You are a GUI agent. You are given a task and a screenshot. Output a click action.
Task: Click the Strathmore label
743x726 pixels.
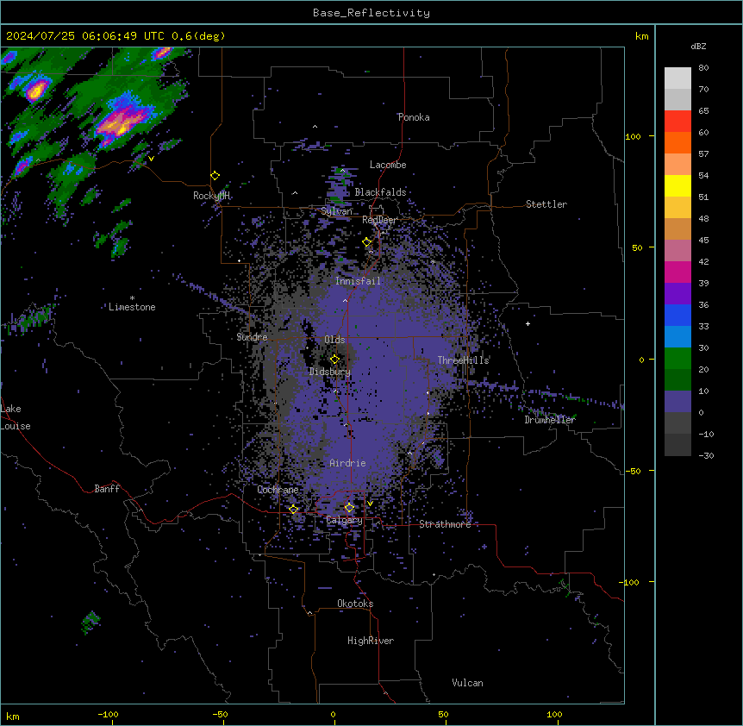445,524
